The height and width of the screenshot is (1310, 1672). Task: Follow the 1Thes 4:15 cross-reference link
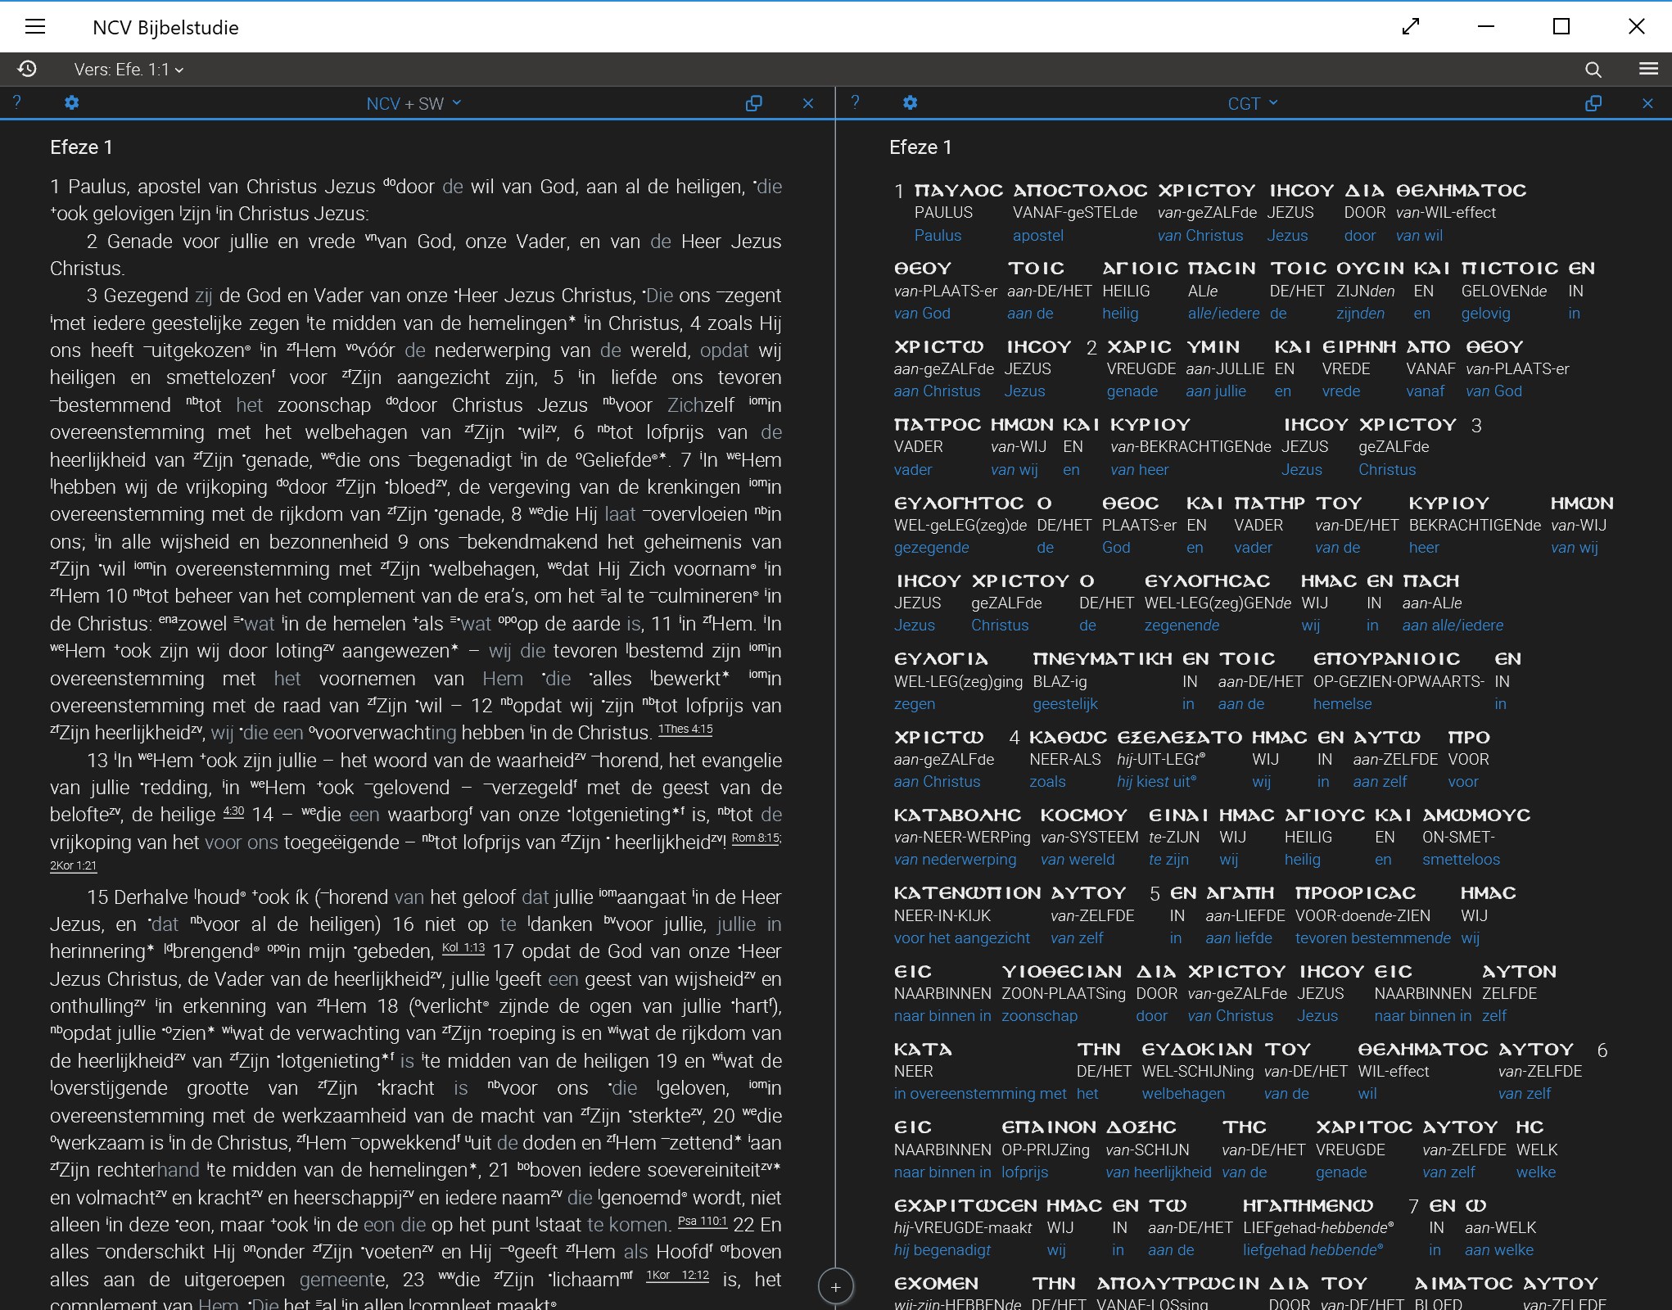click(685, 729)
